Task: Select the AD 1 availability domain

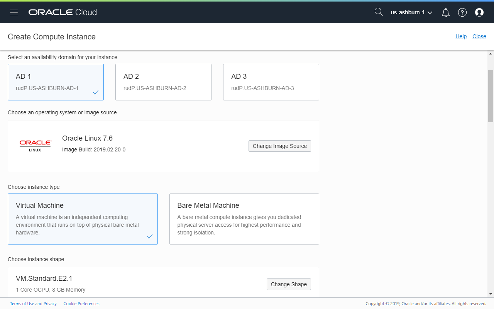Action: (x=56, y=82)
